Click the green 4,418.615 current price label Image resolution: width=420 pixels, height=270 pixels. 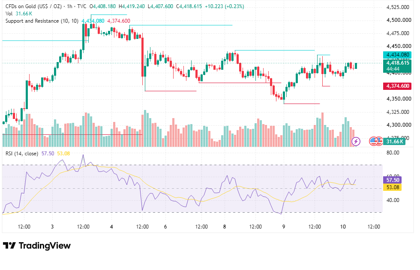397,66
